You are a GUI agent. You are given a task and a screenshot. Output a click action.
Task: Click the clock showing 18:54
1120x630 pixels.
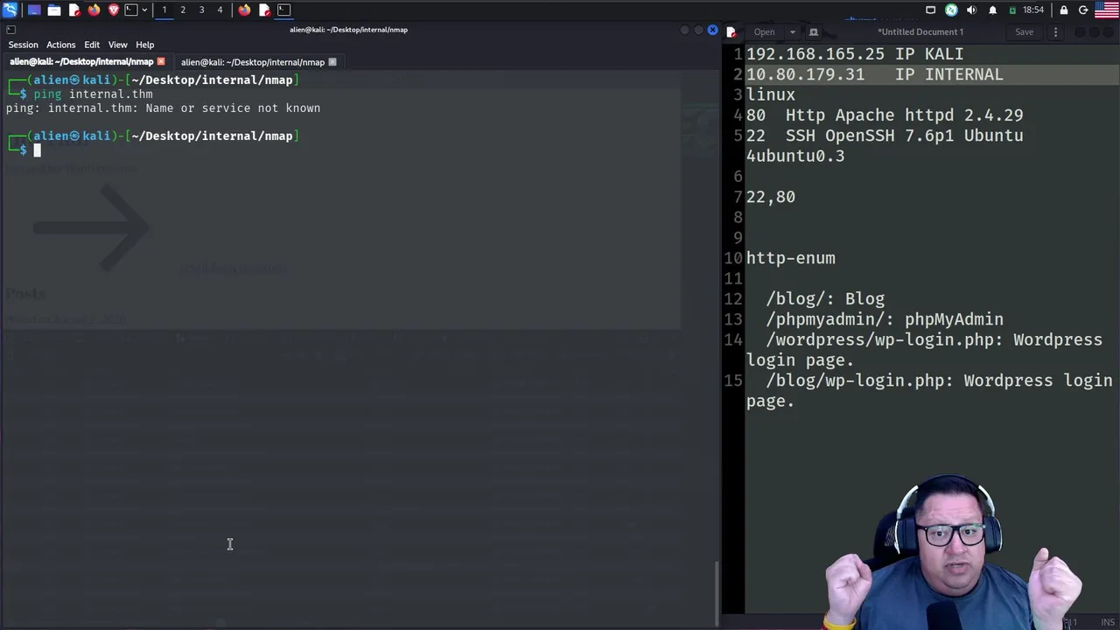pyautogui.click(x=1033, y=10)
